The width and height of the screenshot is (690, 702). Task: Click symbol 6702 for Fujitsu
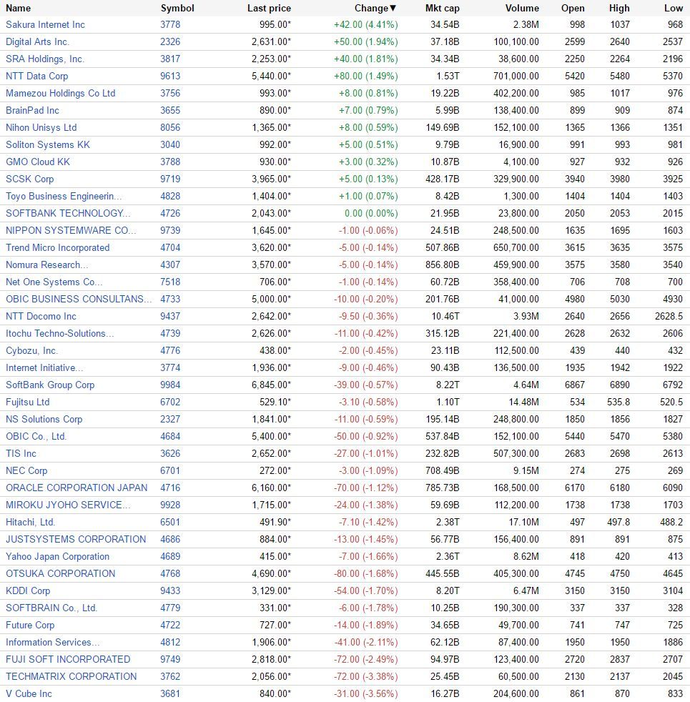point(170,402)
